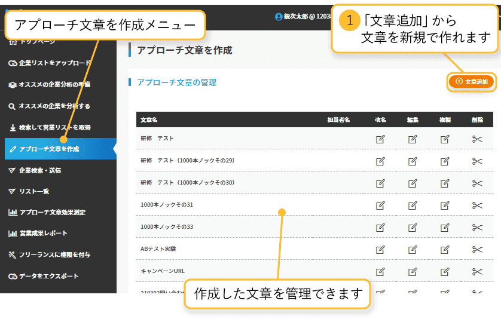Edit icon for 1000本ノックその33 row
Image resolution: width=501 pixels, height=319 pixels.
(413, 228)
